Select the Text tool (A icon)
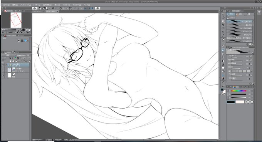The width and height of the screenshot is (262, 142). [223, 64]
